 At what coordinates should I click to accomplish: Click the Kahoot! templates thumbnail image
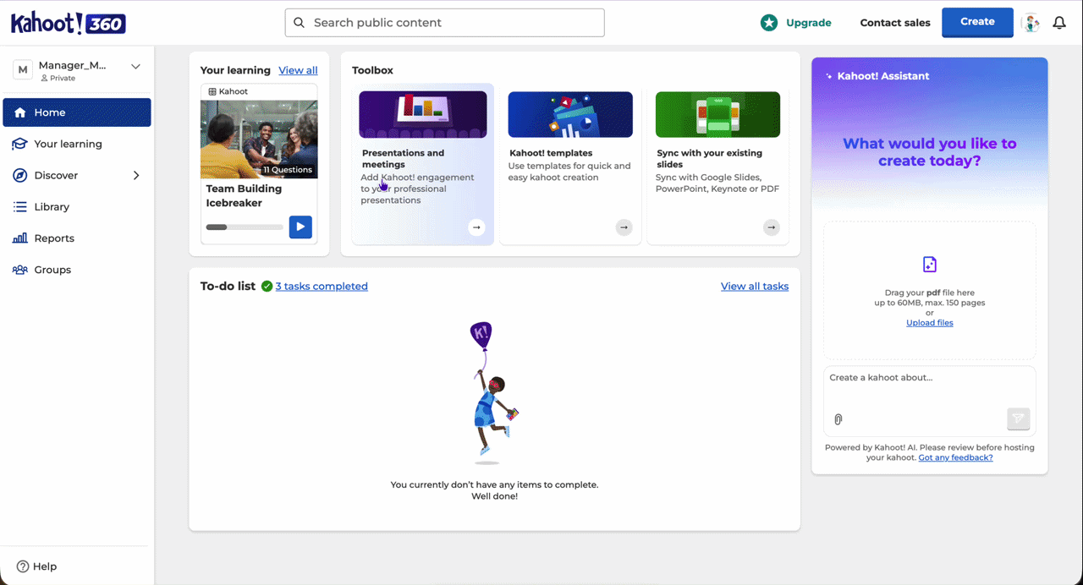click(x=570, y=114)
